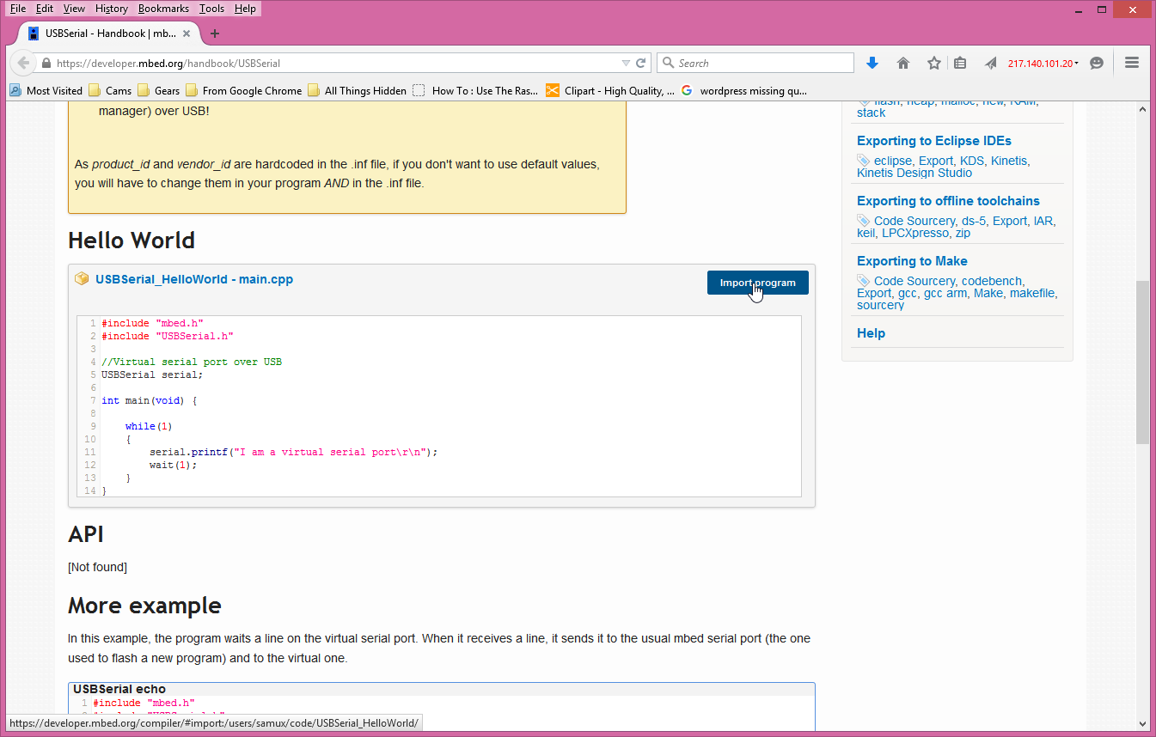
Task: Click the makefile tag link
Action: click(x=1033, y=293)
